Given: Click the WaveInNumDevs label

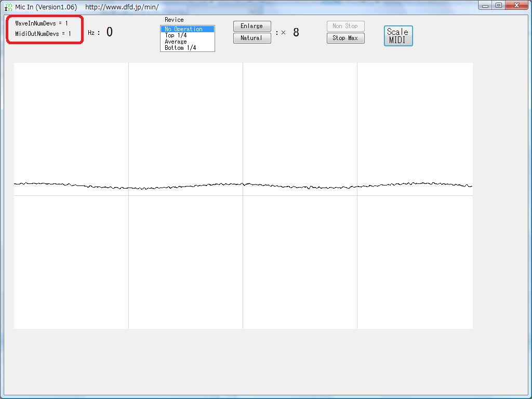Looking at the screenshot, I should [x=42, y=23].
